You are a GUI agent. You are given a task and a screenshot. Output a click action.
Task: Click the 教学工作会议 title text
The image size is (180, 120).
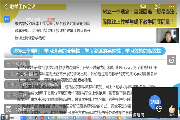(23, 6)
